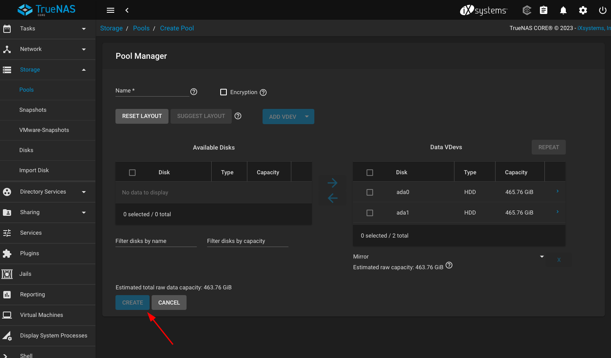Move disks left to Available Disks
Viewport: 611px width, 358px height.
pos(332,198)
